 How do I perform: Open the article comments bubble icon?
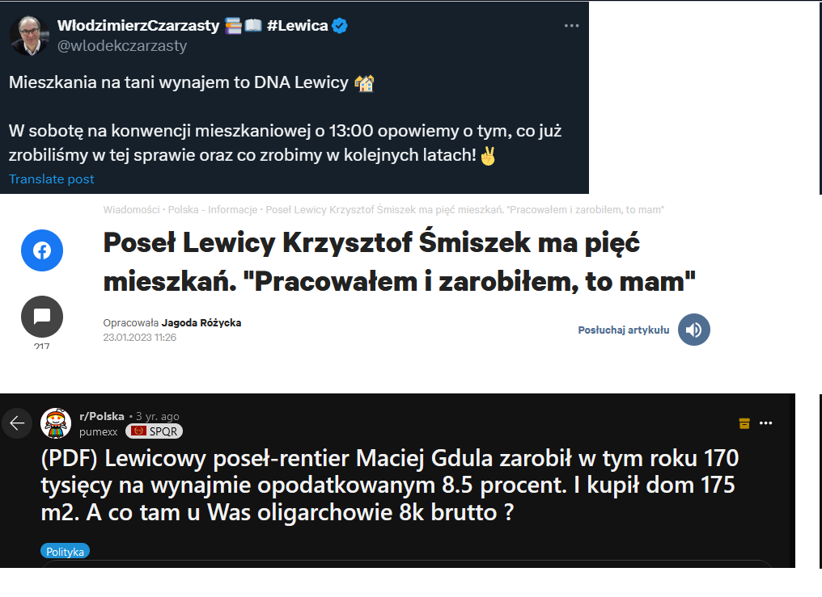pos(41,317)
